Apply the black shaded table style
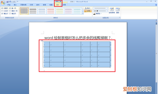Image resolution: width=158 pixels, height=94 pixels. point(33,11)
